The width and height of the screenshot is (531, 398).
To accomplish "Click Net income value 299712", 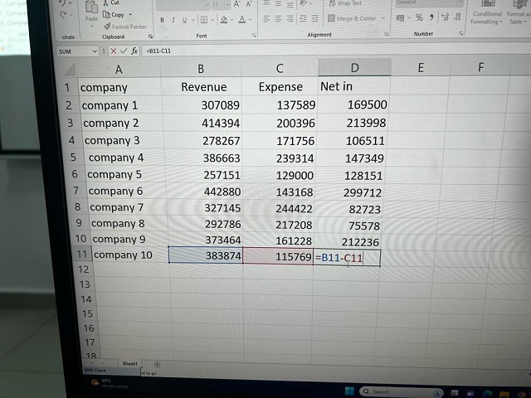I will click(x=348, y=192).
